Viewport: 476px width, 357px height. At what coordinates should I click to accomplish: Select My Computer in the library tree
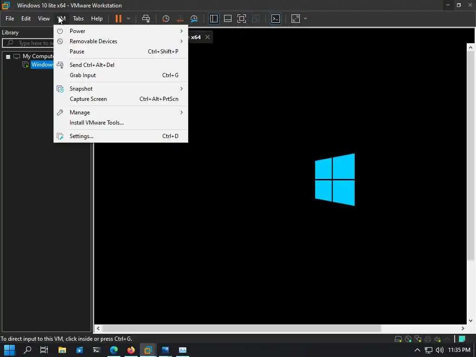pos(38,56)
